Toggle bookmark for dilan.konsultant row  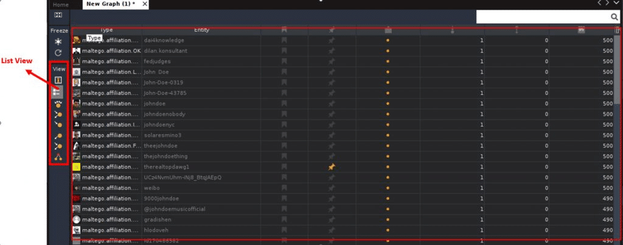click(x=284, y=51)
